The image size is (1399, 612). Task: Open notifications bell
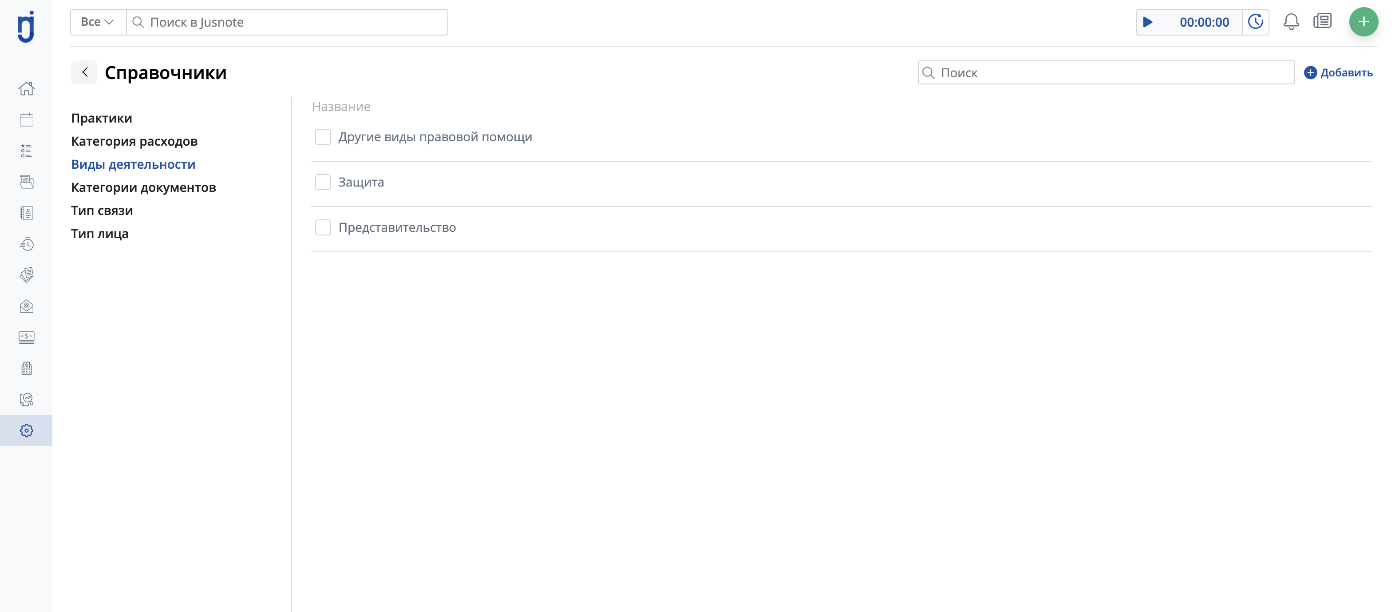click(1291, 22)
